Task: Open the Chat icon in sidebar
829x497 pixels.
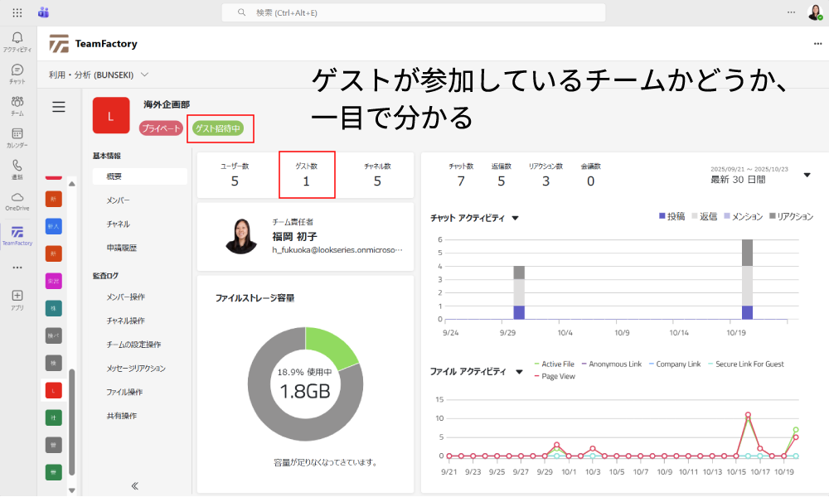Action: [17, 73]
